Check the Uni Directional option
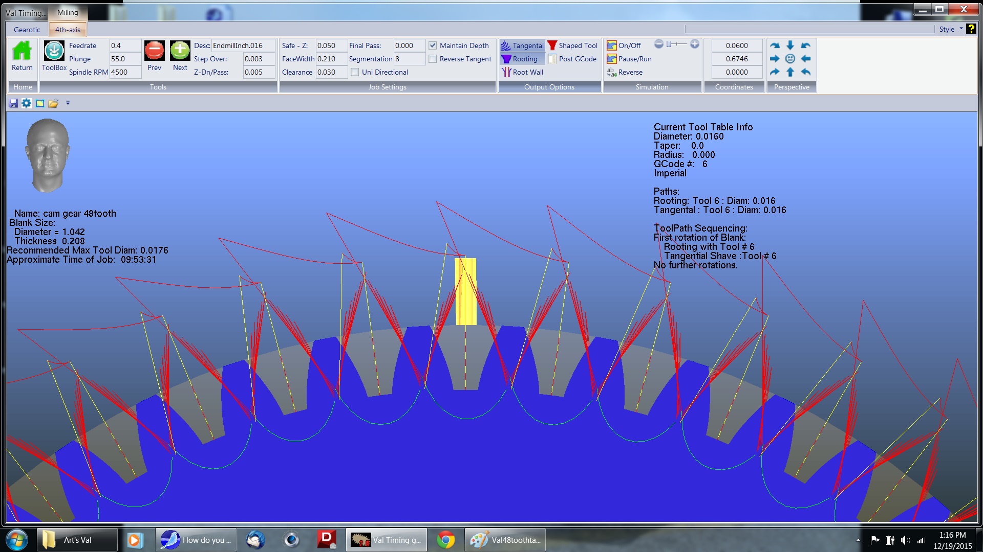Screen dimensions: 983x552 click(x=355, y=72)
